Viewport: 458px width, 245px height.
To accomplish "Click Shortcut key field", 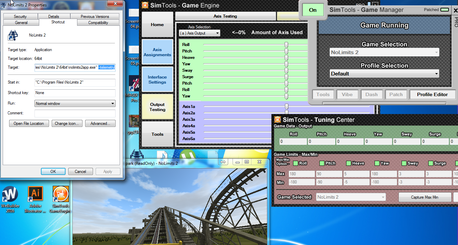I will tap(75, 93).
